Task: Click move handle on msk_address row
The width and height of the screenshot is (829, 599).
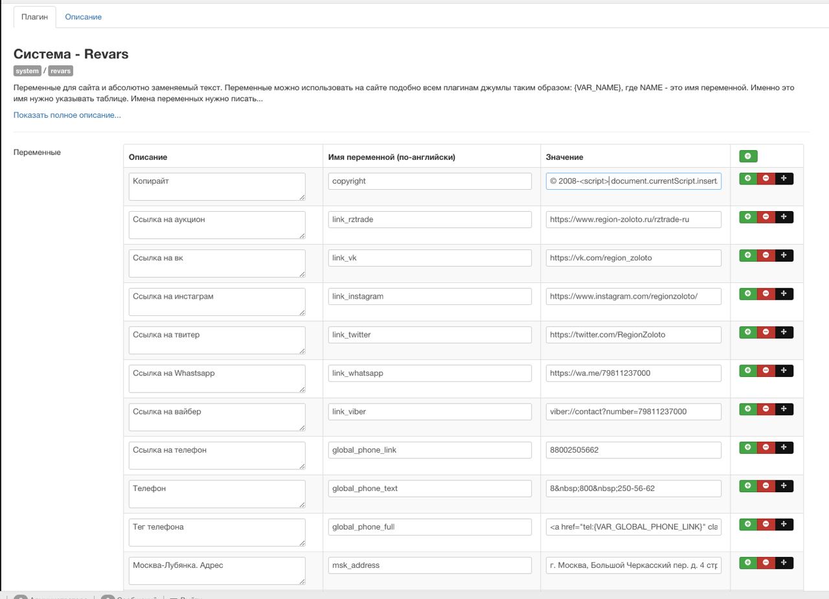Action: [784, 563]
